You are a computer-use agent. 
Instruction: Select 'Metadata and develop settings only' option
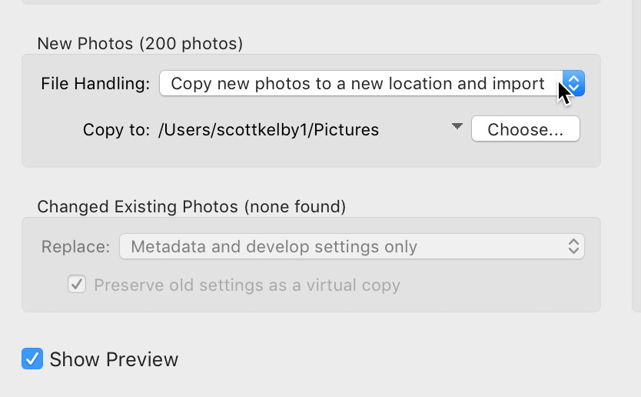point(274,247)
